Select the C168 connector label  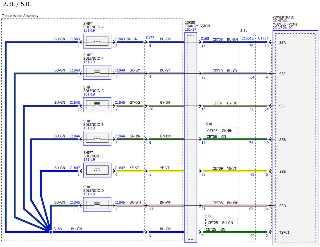click(x=205, y=39)
